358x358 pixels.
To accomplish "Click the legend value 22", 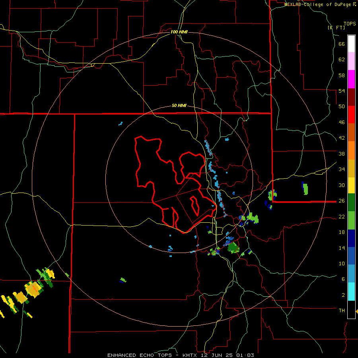I will point(342,216).
